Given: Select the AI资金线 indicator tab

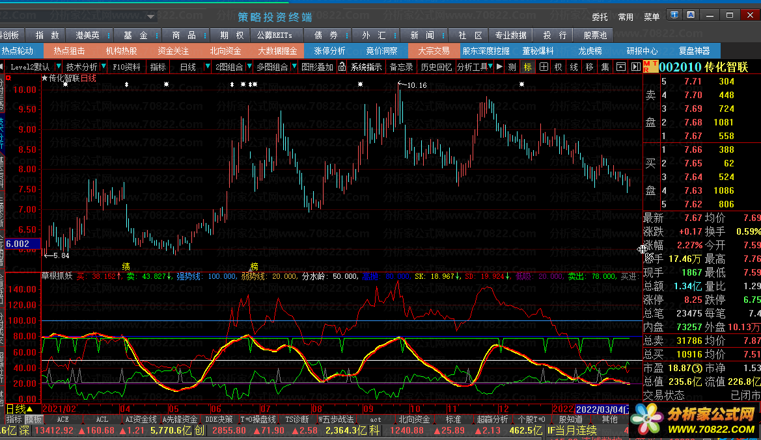Looking at the screenshot, I should pos(141,419).
